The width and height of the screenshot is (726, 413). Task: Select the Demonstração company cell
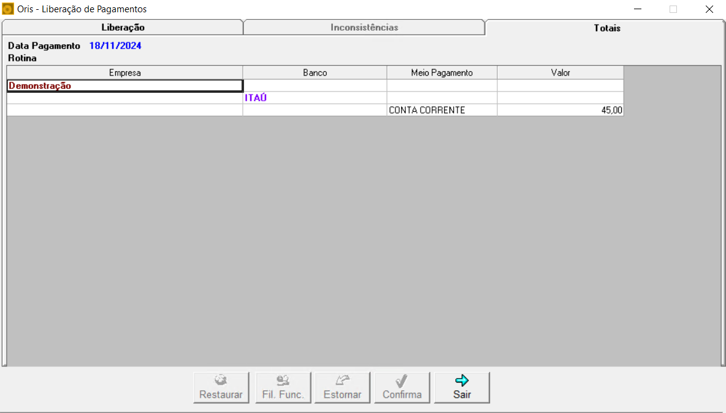click(124, 86)
